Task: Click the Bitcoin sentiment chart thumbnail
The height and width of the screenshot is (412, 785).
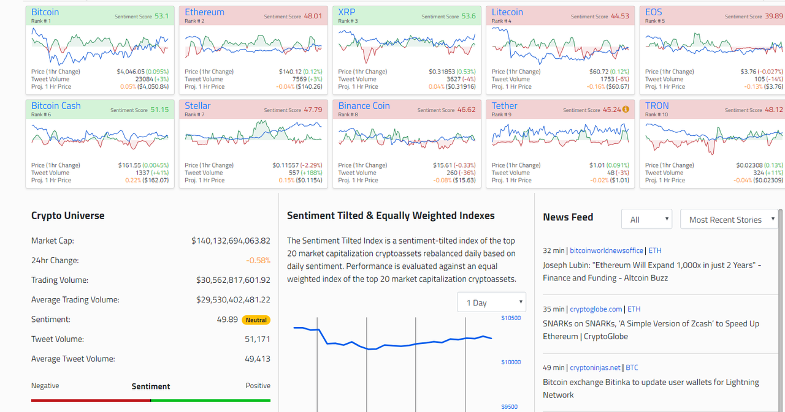Action: pos(100,45)
